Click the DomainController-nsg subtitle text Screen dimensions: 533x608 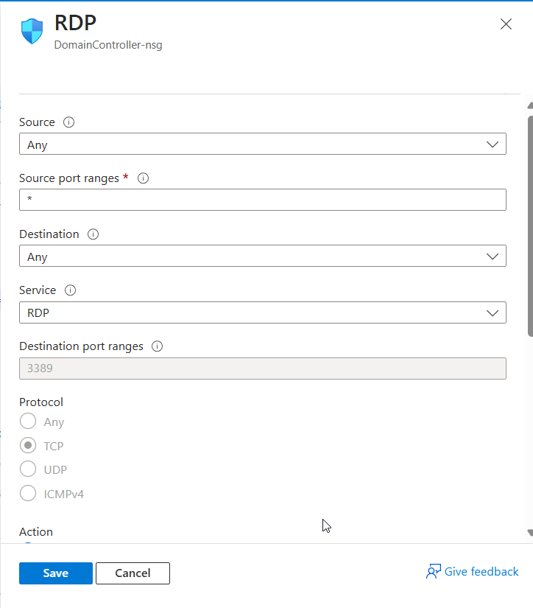click(108, 45)
